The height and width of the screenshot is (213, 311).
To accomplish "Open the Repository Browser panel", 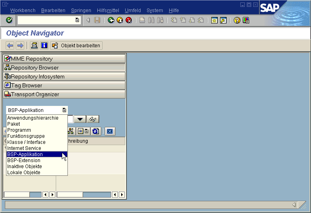I will [65, 67].
